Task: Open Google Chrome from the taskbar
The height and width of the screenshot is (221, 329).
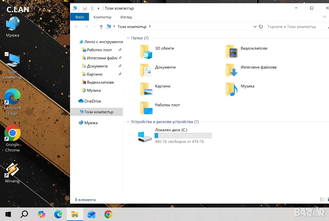Action: (x=108, y=214)
